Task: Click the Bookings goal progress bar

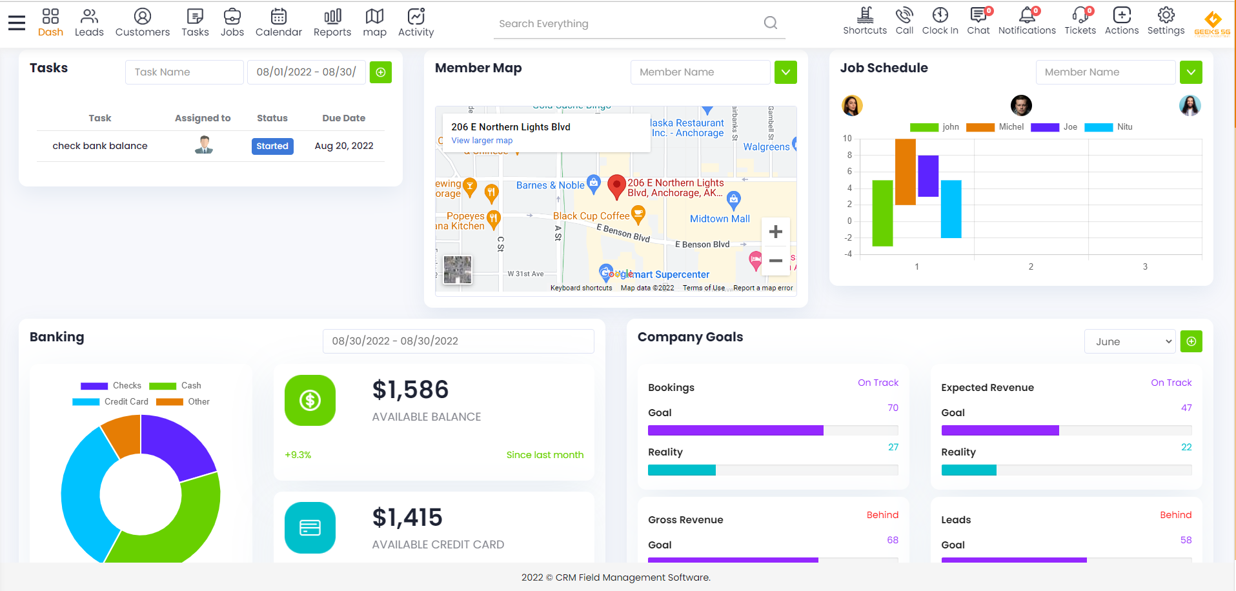Action: pos(773,430)
